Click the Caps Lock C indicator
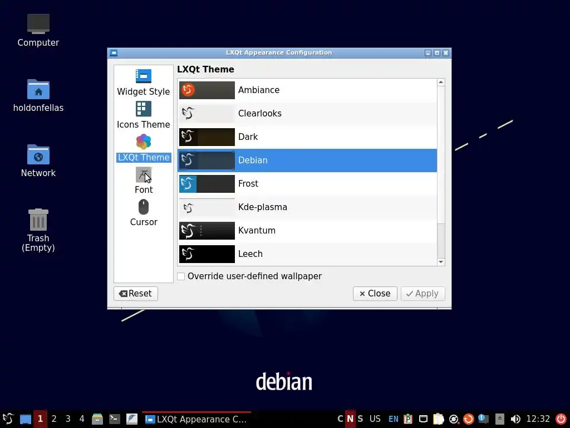 click(x=340, y=419)
